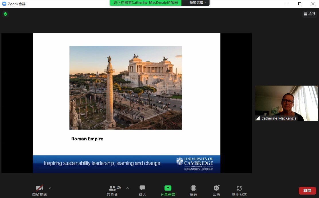Expand video settings arrow beside 開啟視訊

[x=50, y=188]
